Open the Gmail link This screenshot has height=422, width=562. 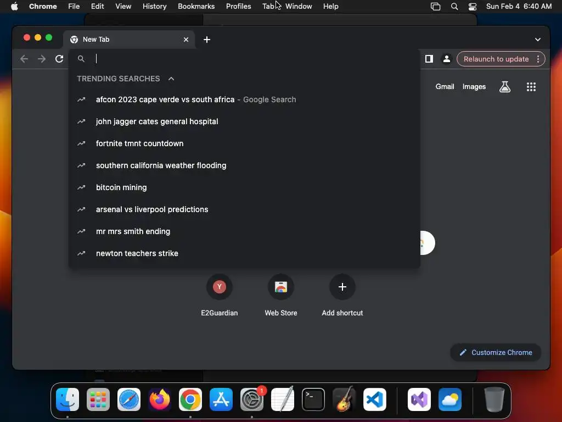tap(445, 87)
